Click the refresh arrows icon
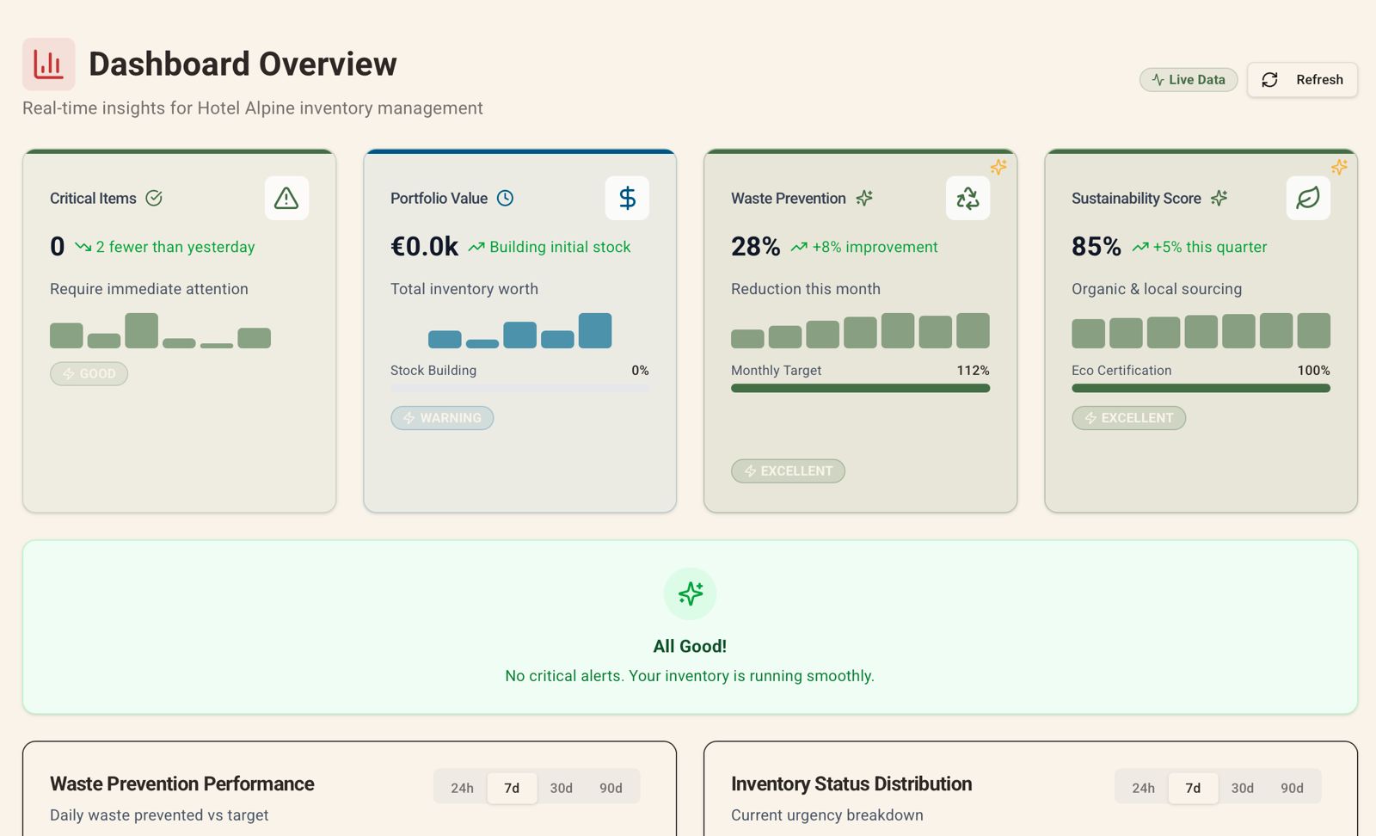This screenshot has width=1376, height=836. pyautogui.click(x=1269, y=80)
